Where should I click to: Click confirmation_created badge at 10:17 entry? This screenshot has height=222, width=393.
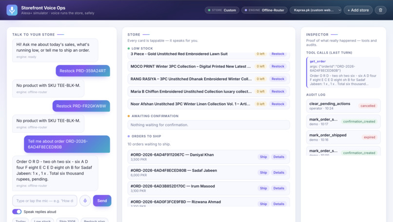point(359,121)
